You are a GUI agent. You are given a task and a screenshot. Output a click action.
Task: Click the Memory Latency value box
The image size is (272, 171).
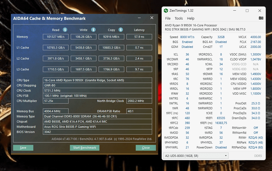[139, 37]
